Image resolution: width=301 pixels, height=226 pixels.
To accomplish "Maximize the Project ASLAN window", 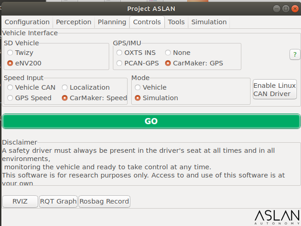I will (286, 9).
